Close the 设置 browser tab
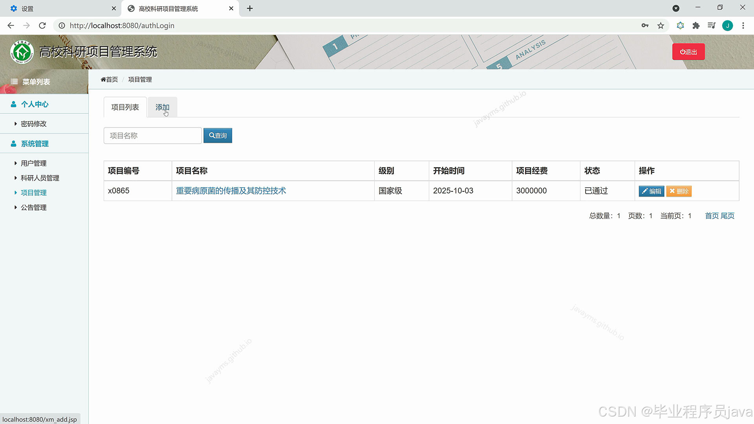754x424 pixels. [x=114, y=8]
